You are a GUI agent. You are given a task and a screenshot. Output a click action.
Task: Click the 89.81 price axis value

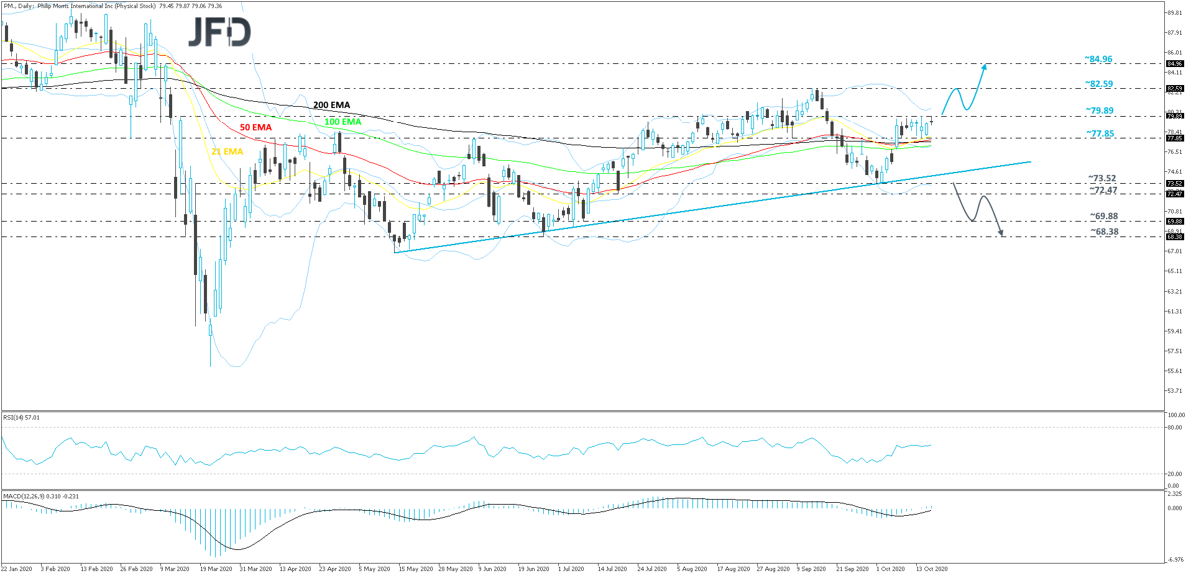(1174, 13)
